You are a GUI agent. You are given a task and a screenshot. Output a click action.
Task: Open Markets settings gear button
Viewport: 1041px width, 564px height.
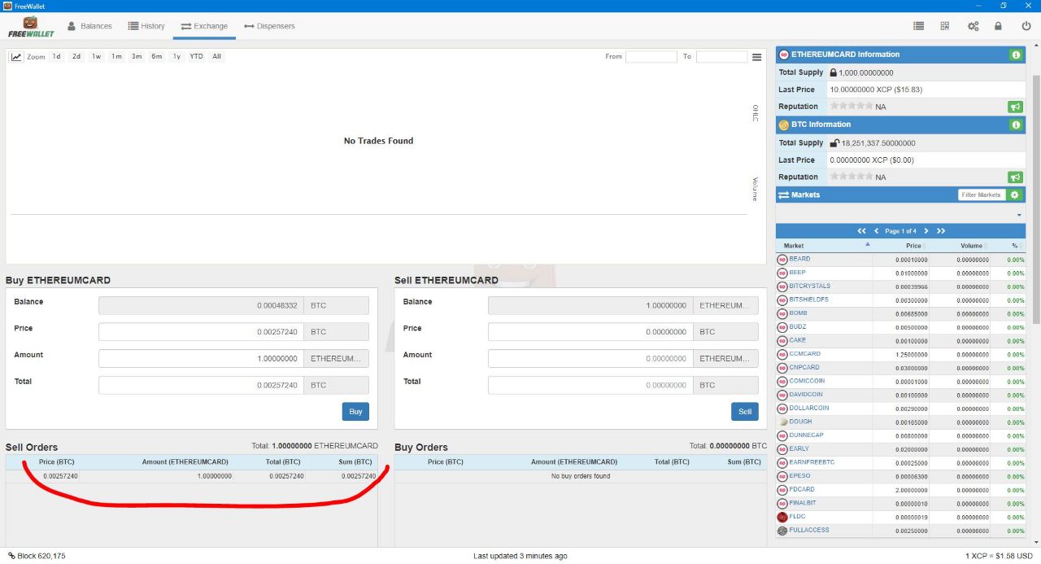[x=1013, y=195]
